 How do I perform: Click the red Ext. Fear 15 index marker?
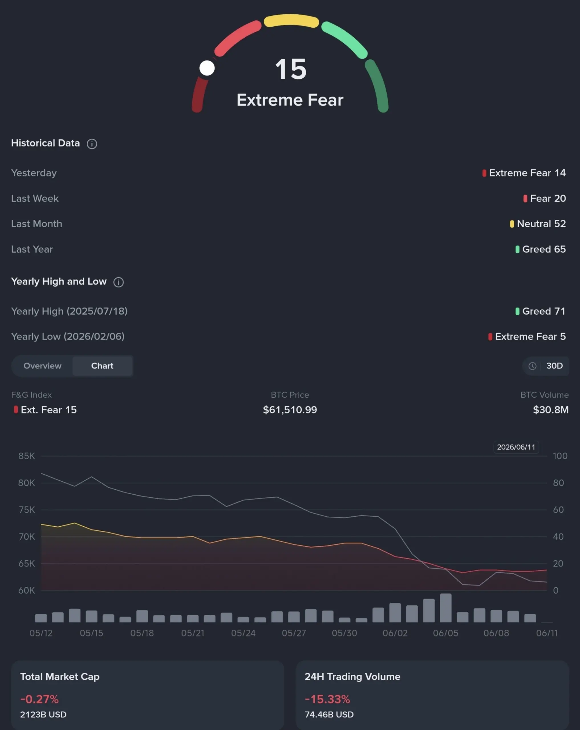[16, 410]
